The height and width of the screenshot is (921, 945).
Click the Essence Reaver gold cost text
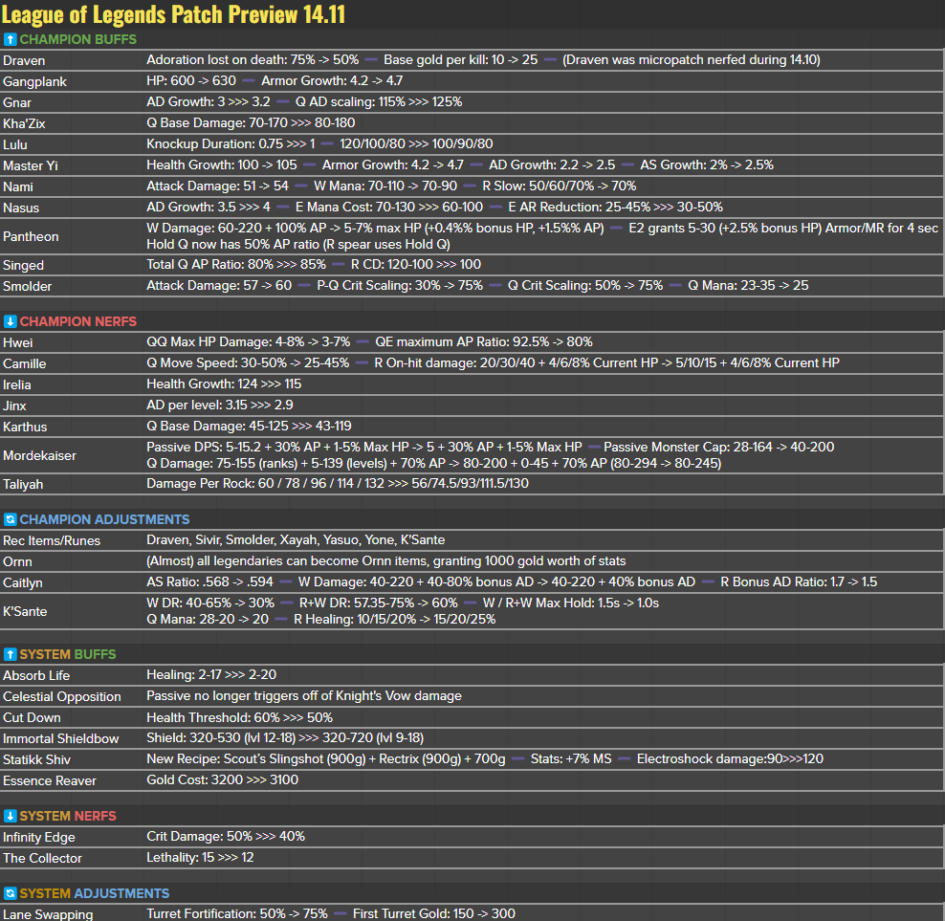222,780
